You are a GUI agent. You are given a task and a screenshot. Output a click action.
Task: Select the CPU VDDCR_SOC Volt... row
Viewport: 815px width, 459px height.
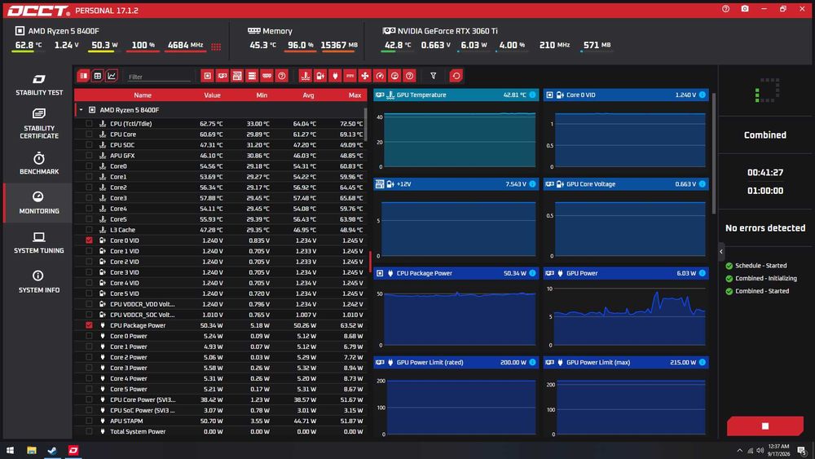tap(220, 315)
